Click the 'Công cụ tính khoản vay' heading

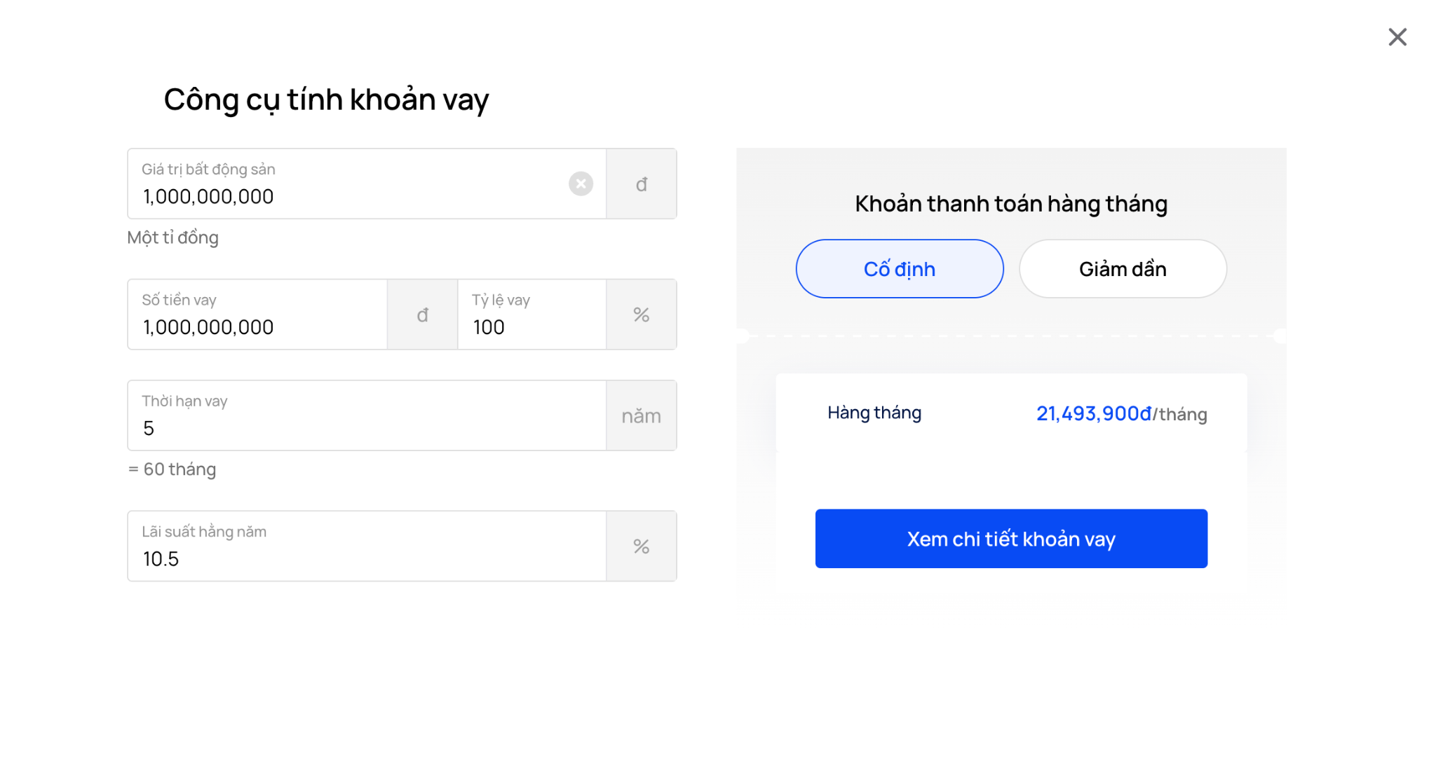pyautogui.click(x=326, y=99)
